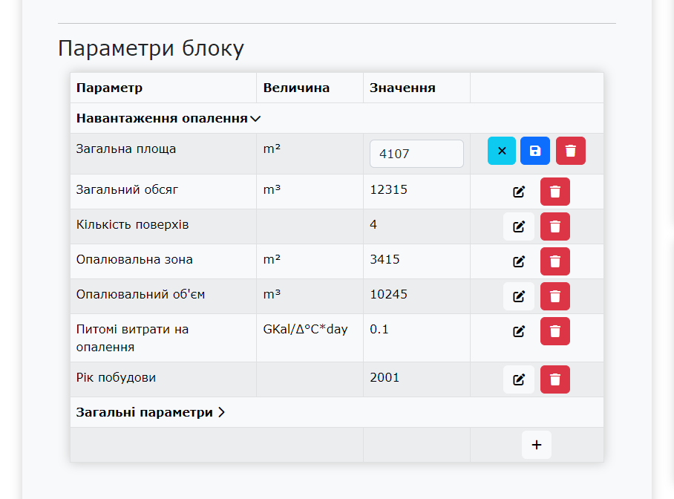Delete Питомі витрати на опалення row
The height and width of the screenshot is (499, 674).
554,331
